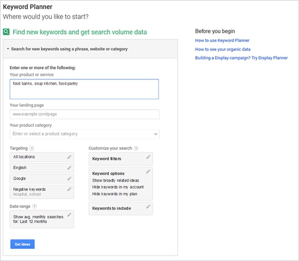This screenshot has height=261, width=299.
Task: Edit Keyword options via pencil icon
Action: [148, 171]
